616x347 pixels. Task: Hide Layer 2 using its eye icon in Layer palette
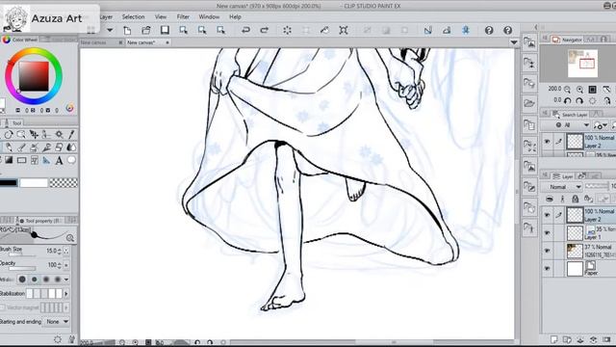point(548,215)
